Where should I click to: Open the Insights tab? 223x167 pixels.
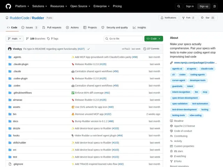click(x=139, y=27)
